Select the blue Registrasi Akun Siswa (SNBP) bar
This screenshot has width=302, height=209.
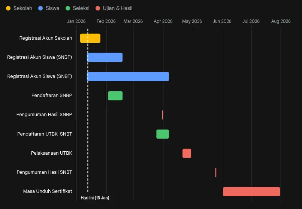pyautogui.click(x=105, y=57)
